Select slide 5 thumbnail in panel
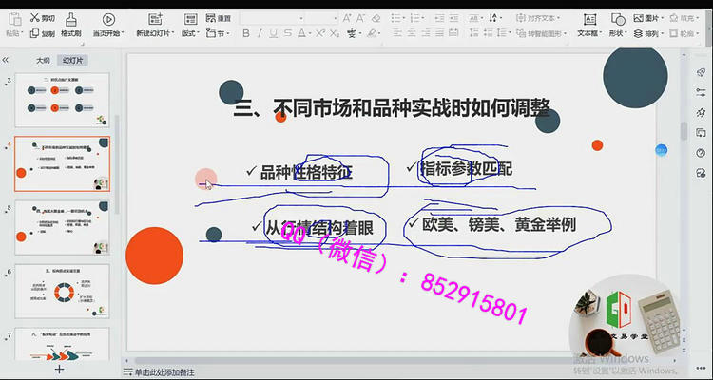713x380 pixels. [x=63, y=228]
